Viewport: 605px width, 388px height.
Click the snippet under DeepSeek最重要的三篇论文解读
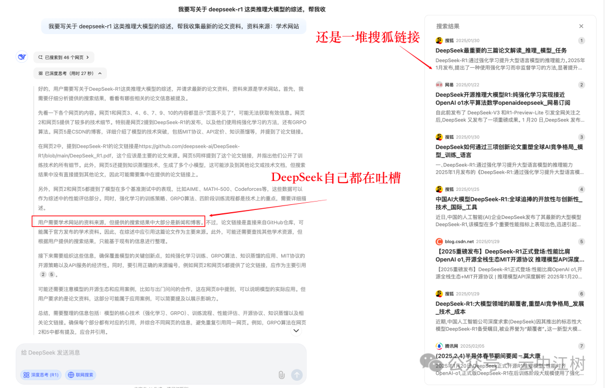pyautogui.click(x=510, y=64)
